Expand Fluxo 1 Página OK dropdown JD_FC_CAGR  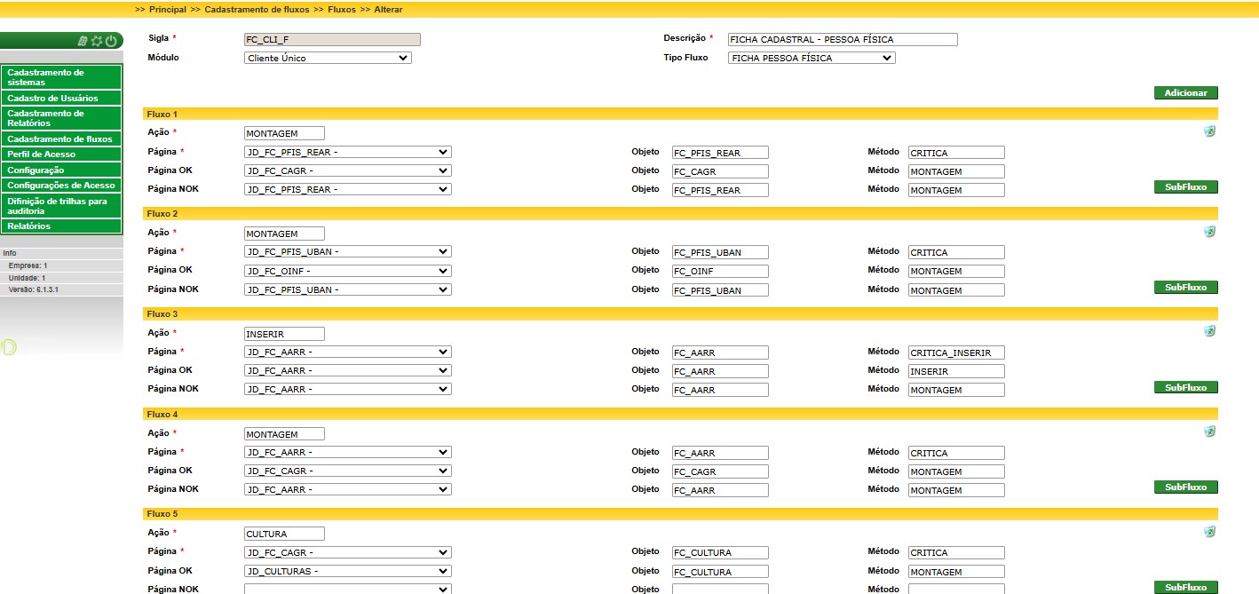click(x=348, y=170)
